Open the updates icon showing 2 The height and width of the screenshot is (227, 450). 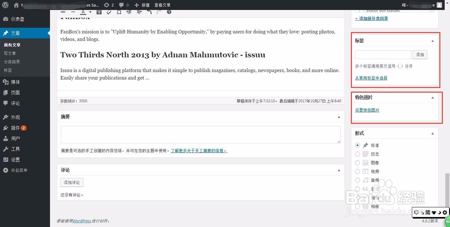tap(109, 5)
